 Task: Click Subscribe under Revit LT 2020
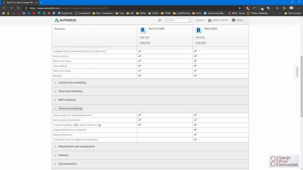[x=144, y=42]
